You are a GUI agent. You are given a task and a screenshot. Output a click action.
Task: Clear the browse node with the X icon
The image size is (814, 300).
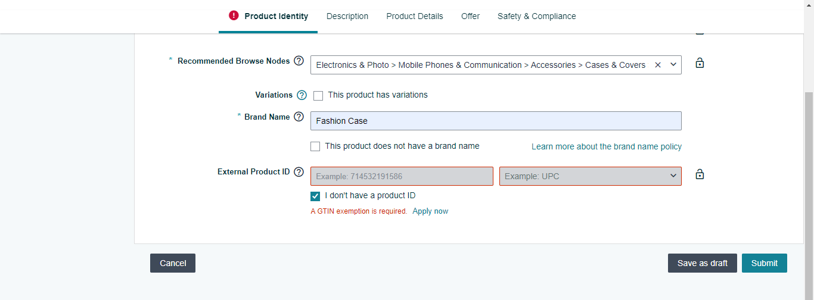tap(658, 65)
